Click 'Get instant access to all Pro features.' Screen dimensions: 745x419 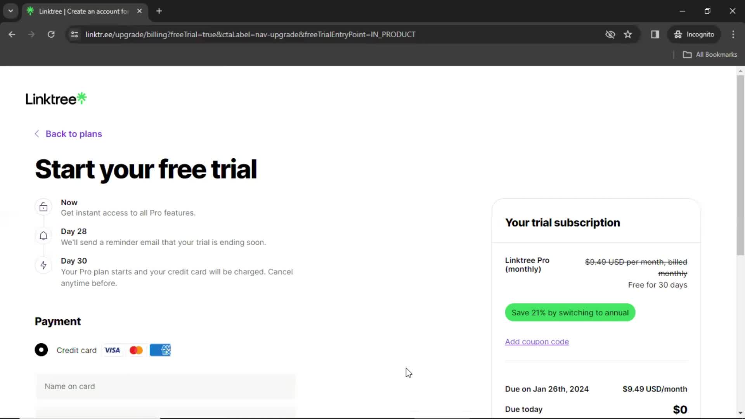pyautogui.click(x=128, y=213)
